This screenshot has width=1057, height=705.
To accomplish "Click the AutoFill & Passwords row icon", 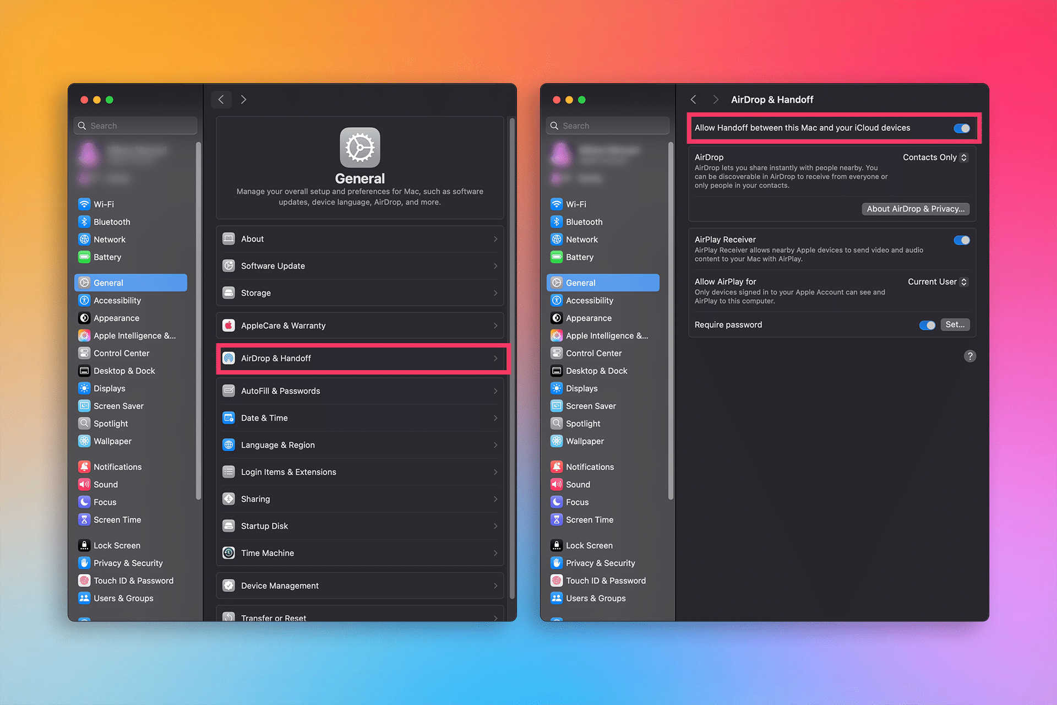I will coord(229,391).
